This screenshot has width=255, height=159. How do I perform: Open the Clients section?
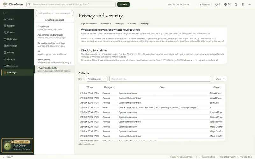coord(17,32)
